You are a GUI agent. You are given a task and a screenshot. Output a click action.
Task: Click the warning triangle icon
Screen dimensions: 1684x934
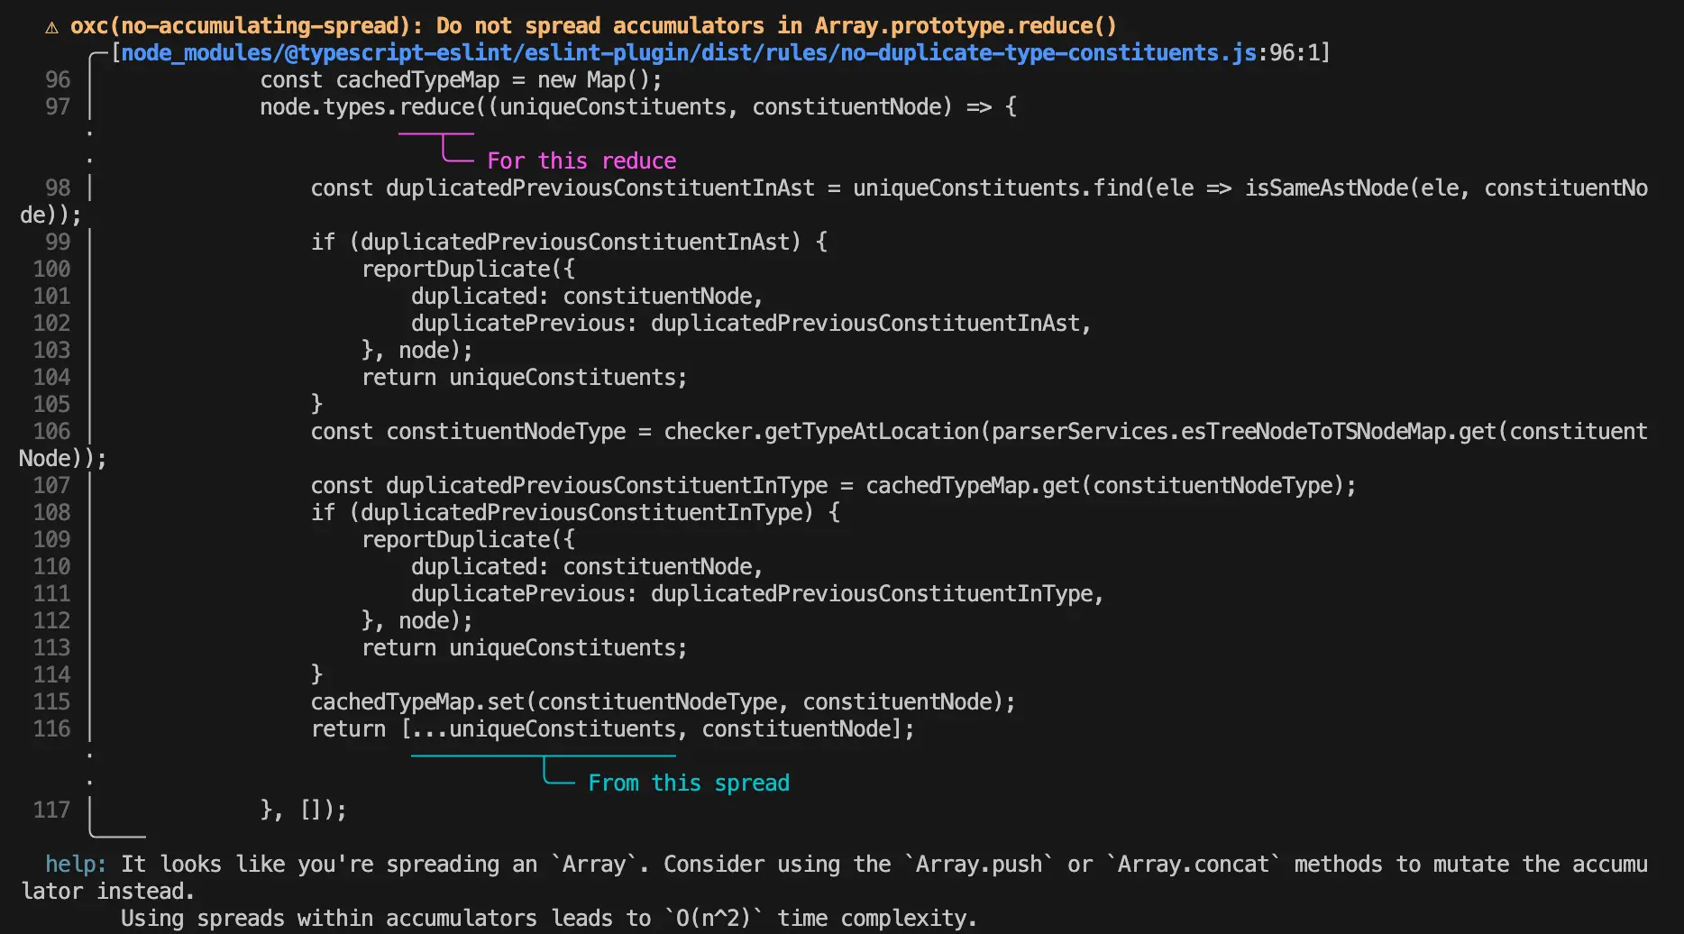(51, 27)
